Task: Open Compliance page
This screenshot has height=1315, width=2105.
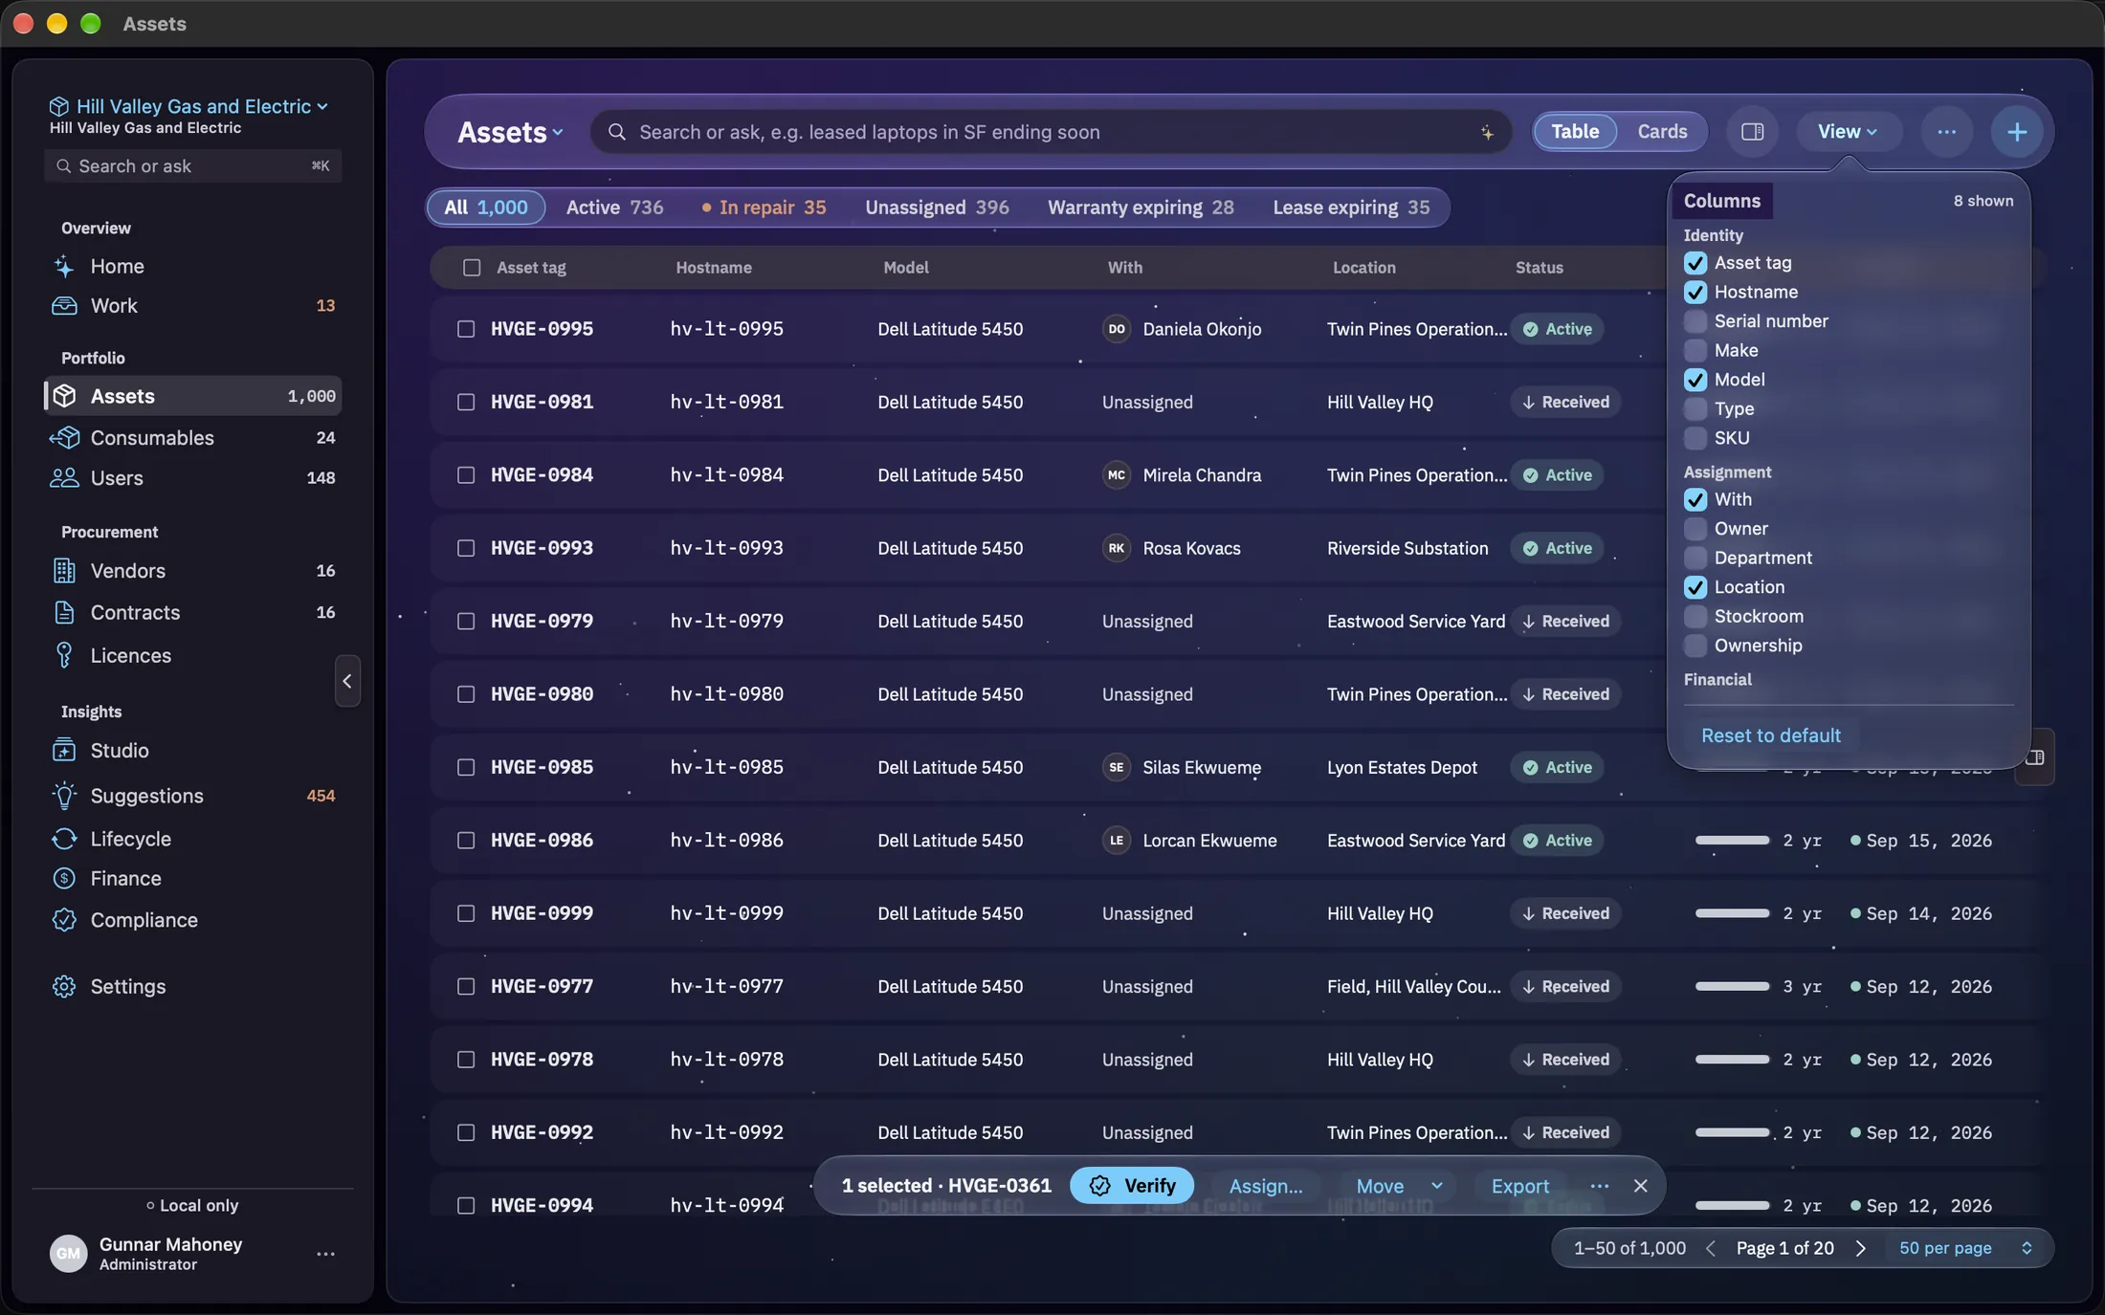Action: pyautogui.click(x=192, y=920)
